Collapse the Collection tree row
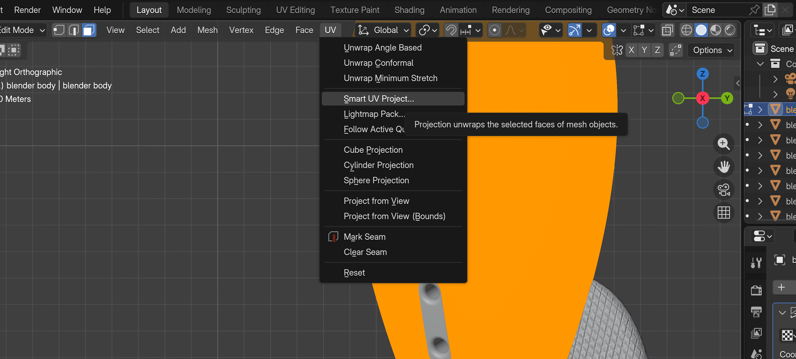 pos(760,64)
